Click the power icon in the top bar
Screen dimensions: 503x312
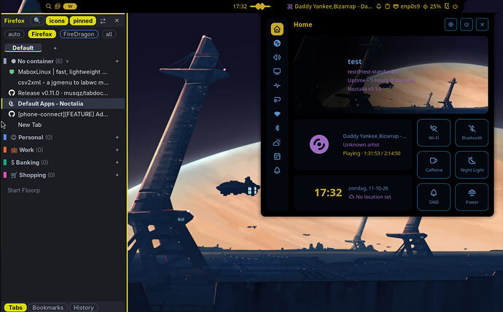[455, 6]
